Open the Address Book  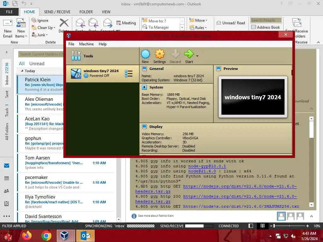tap(266, 27)
